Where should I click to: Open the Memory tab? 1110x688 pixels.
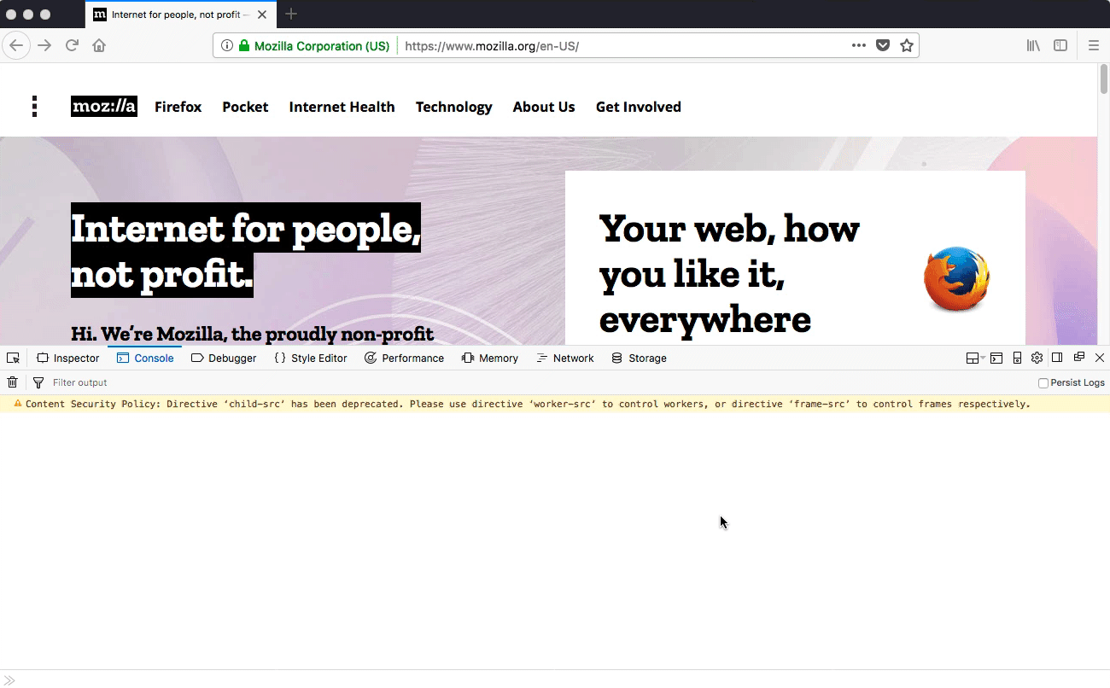point(490,358)
